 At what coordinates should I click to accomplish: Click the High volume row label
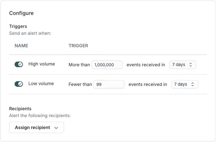[42, 64]
